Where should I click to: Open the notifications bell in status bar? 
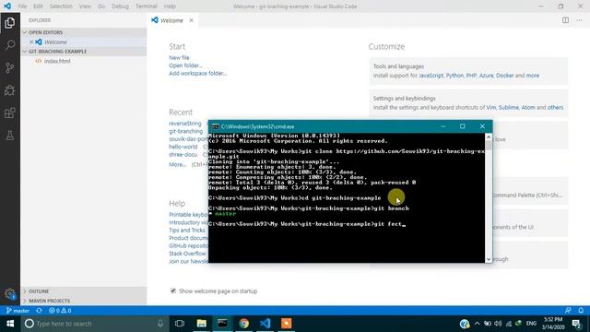coord(581,311)
